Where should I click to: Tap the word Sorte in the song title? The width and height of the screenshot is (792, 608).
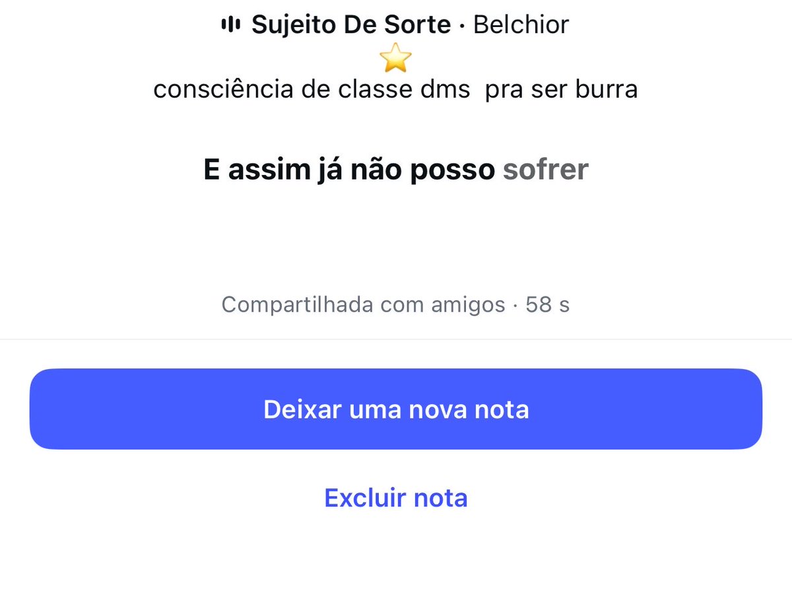(x=420, y=25)
